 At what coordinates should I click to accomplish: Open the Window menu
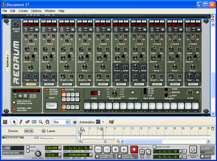tap(50, 11)
